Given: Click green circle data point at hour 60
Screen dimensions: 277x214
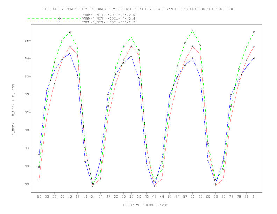Looking at the screenshot, I should tap(193, 31).
